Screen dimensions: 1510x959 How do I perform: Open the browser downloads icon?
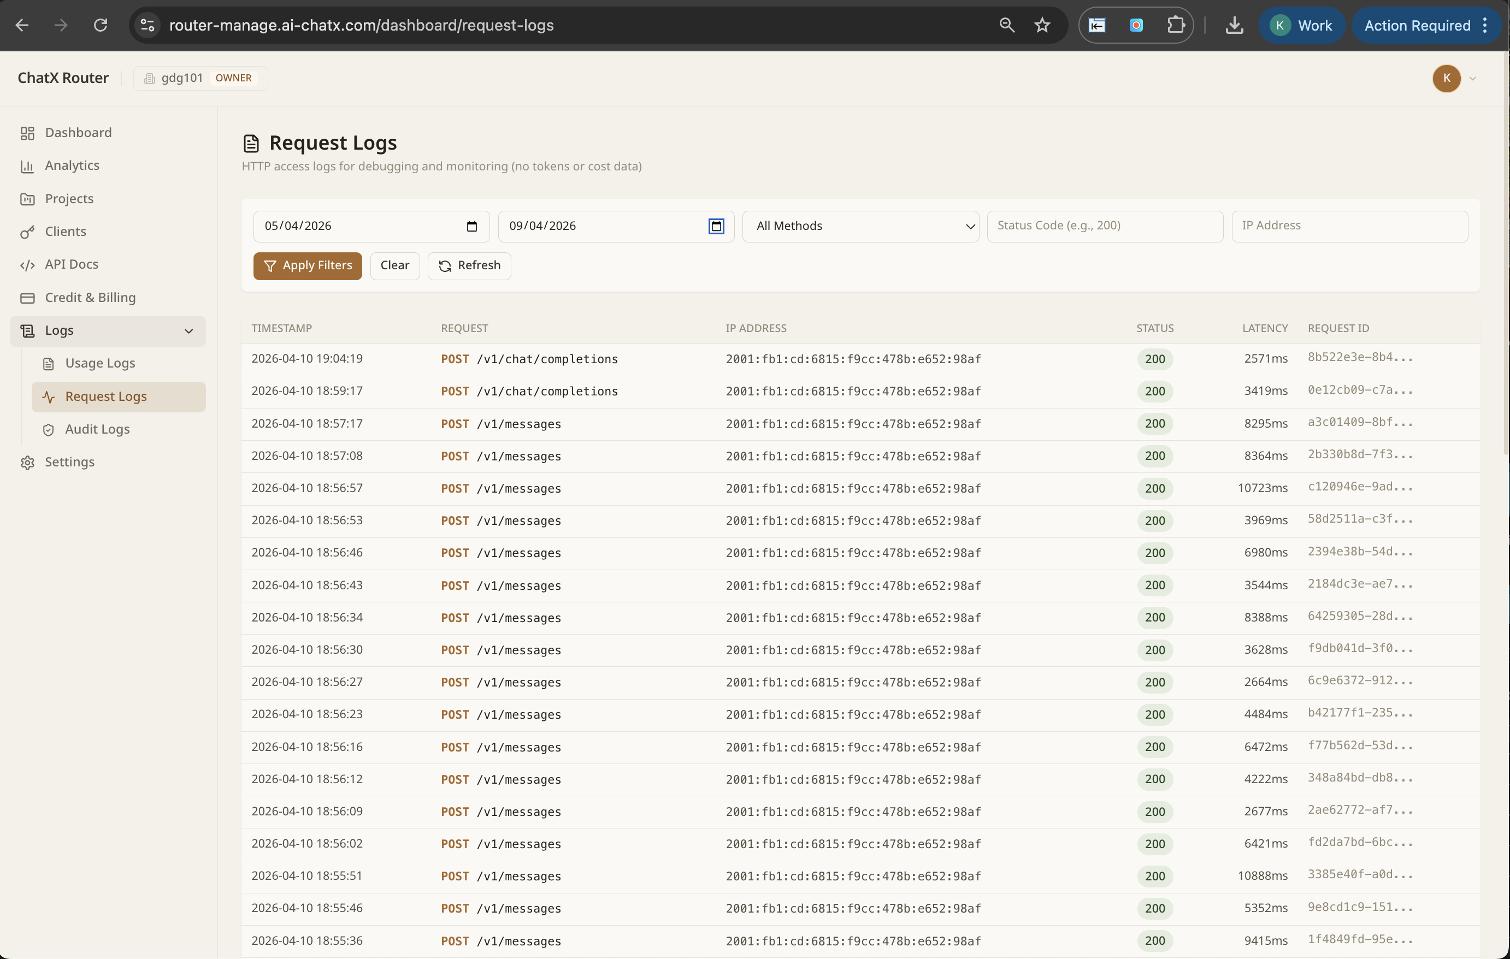click(1234, 25)
